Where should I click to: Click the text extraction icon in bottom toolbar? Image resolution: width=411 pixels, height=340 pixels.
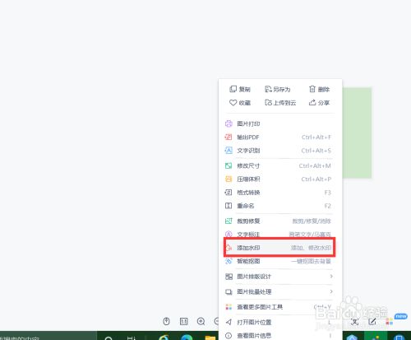click(354, 321)
